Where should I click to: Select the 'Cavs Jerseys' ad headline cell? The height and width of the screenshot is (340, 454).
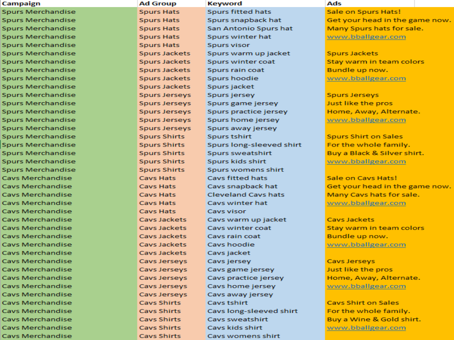pos(351,261)
